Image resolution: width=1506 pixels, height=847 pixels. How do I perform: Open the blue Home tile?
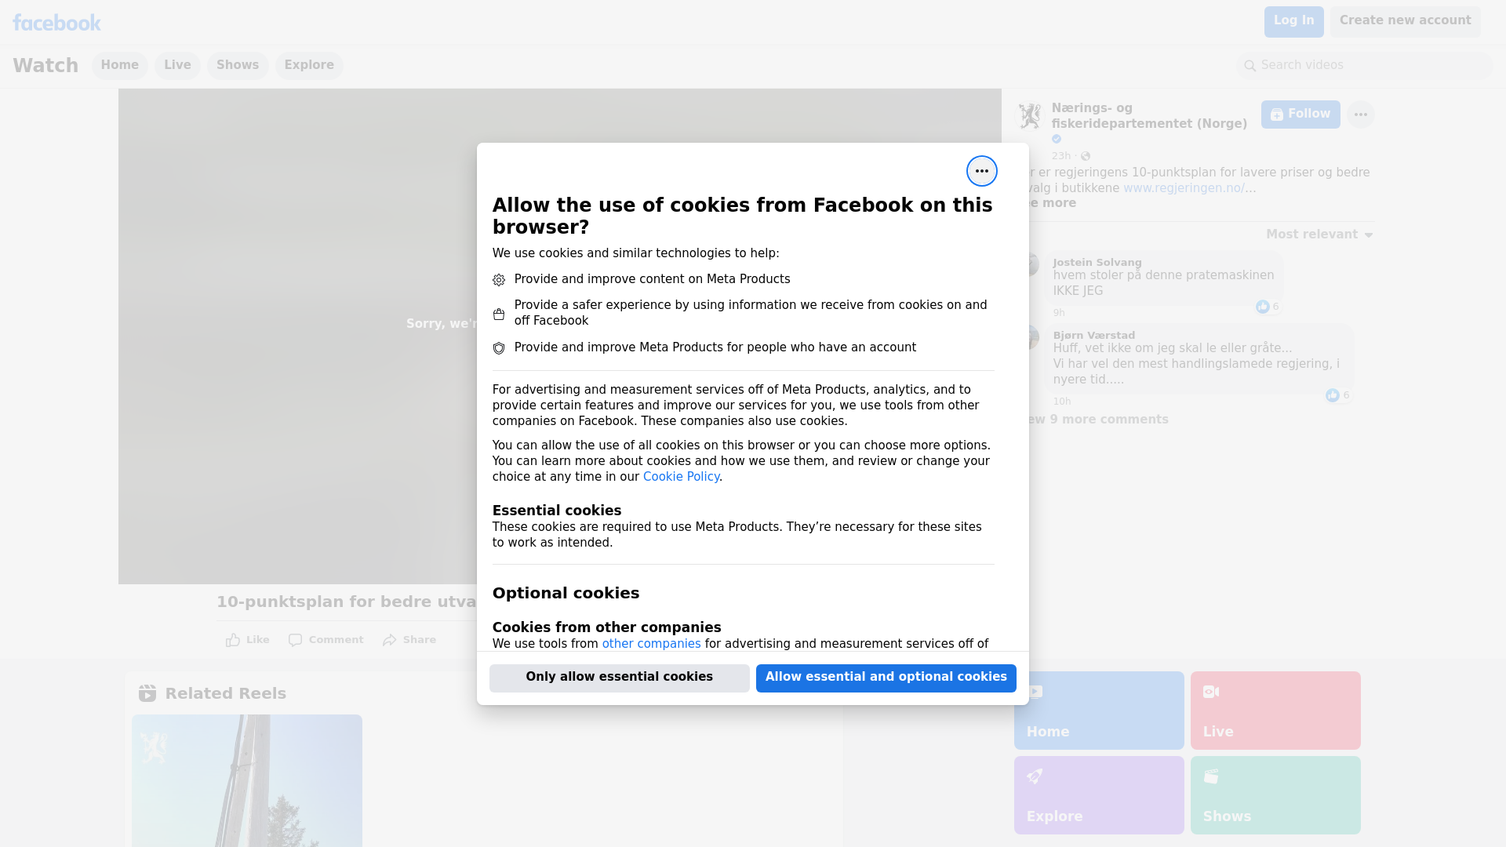tap(1099, 711)
